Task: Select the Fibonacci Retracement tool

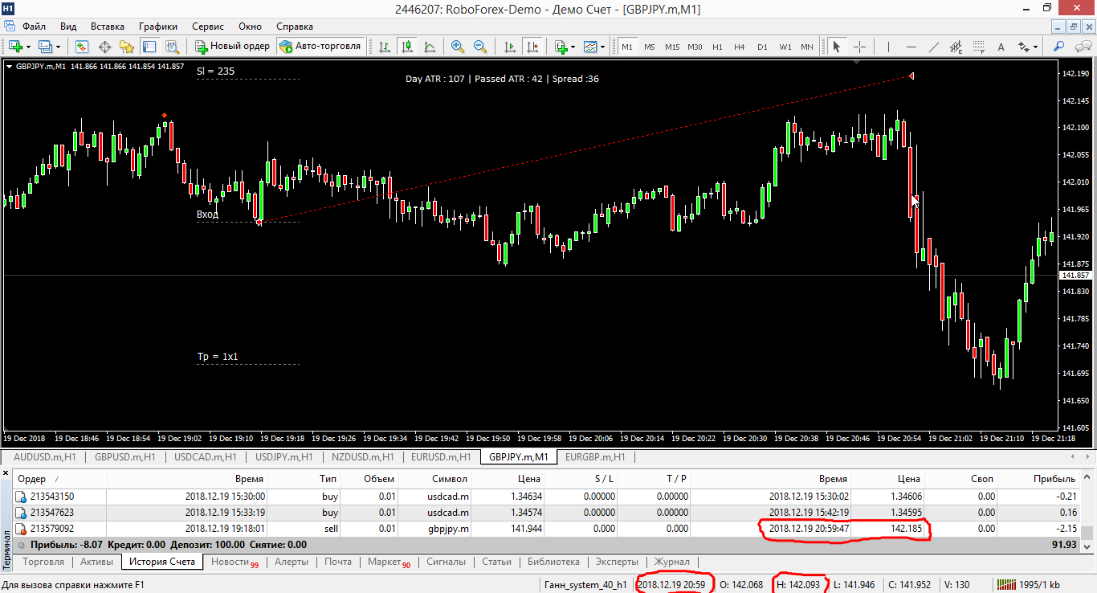Action: click(x=978, y=46)
